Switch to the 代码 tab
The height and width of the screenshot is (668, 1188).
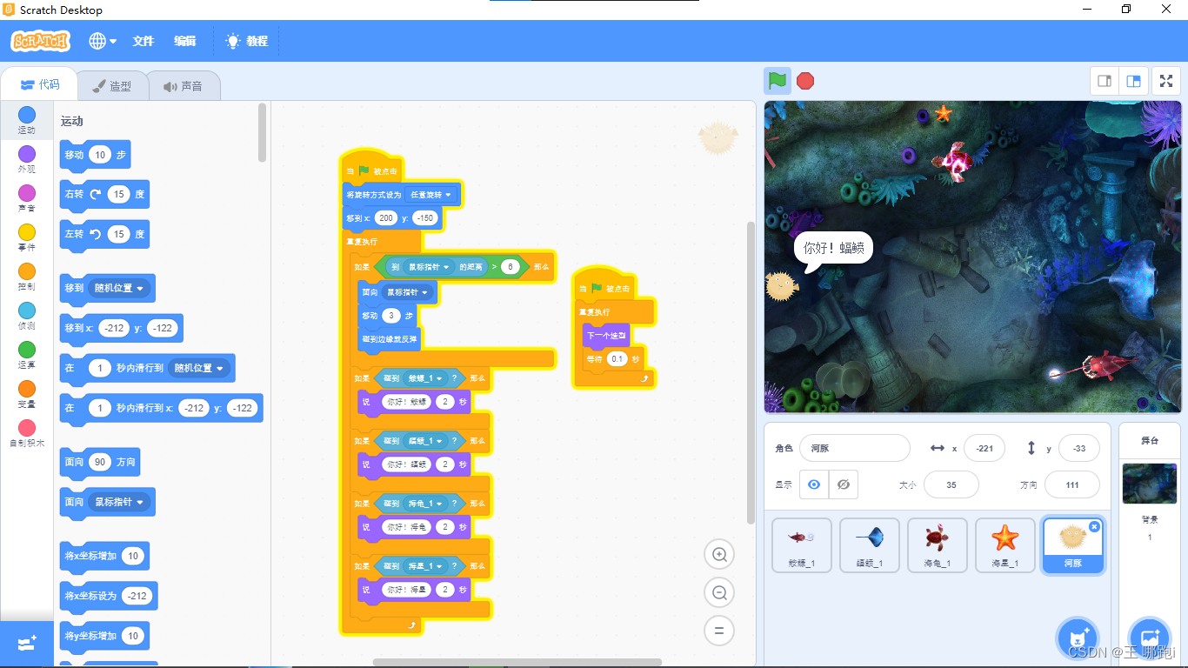(40, 84)
